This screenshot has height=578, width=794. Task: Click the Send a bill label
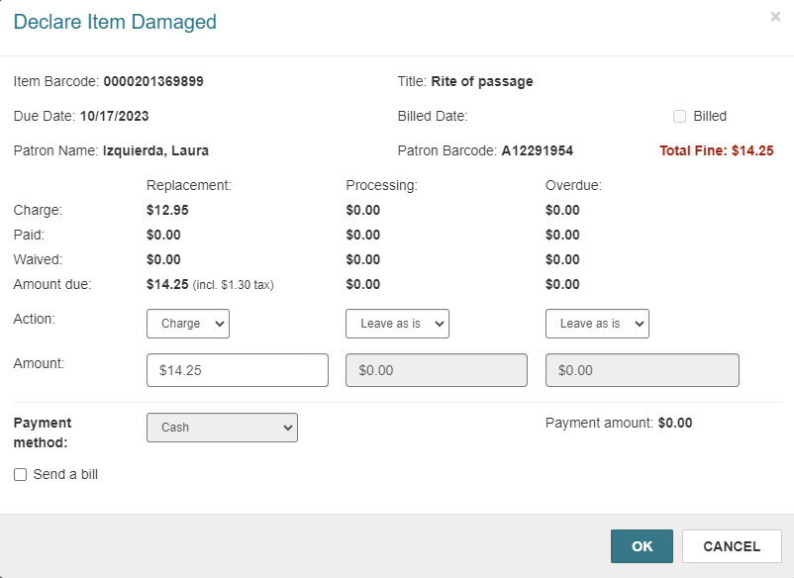pyautogui.click(x=65, y=475)
